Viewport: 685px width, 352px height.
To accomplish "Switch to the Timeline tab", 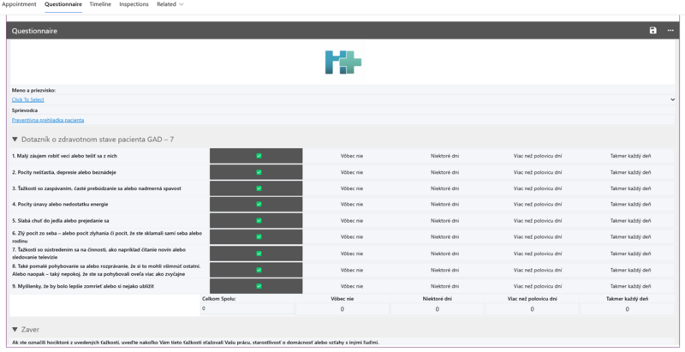I will (x=100, y=4).
